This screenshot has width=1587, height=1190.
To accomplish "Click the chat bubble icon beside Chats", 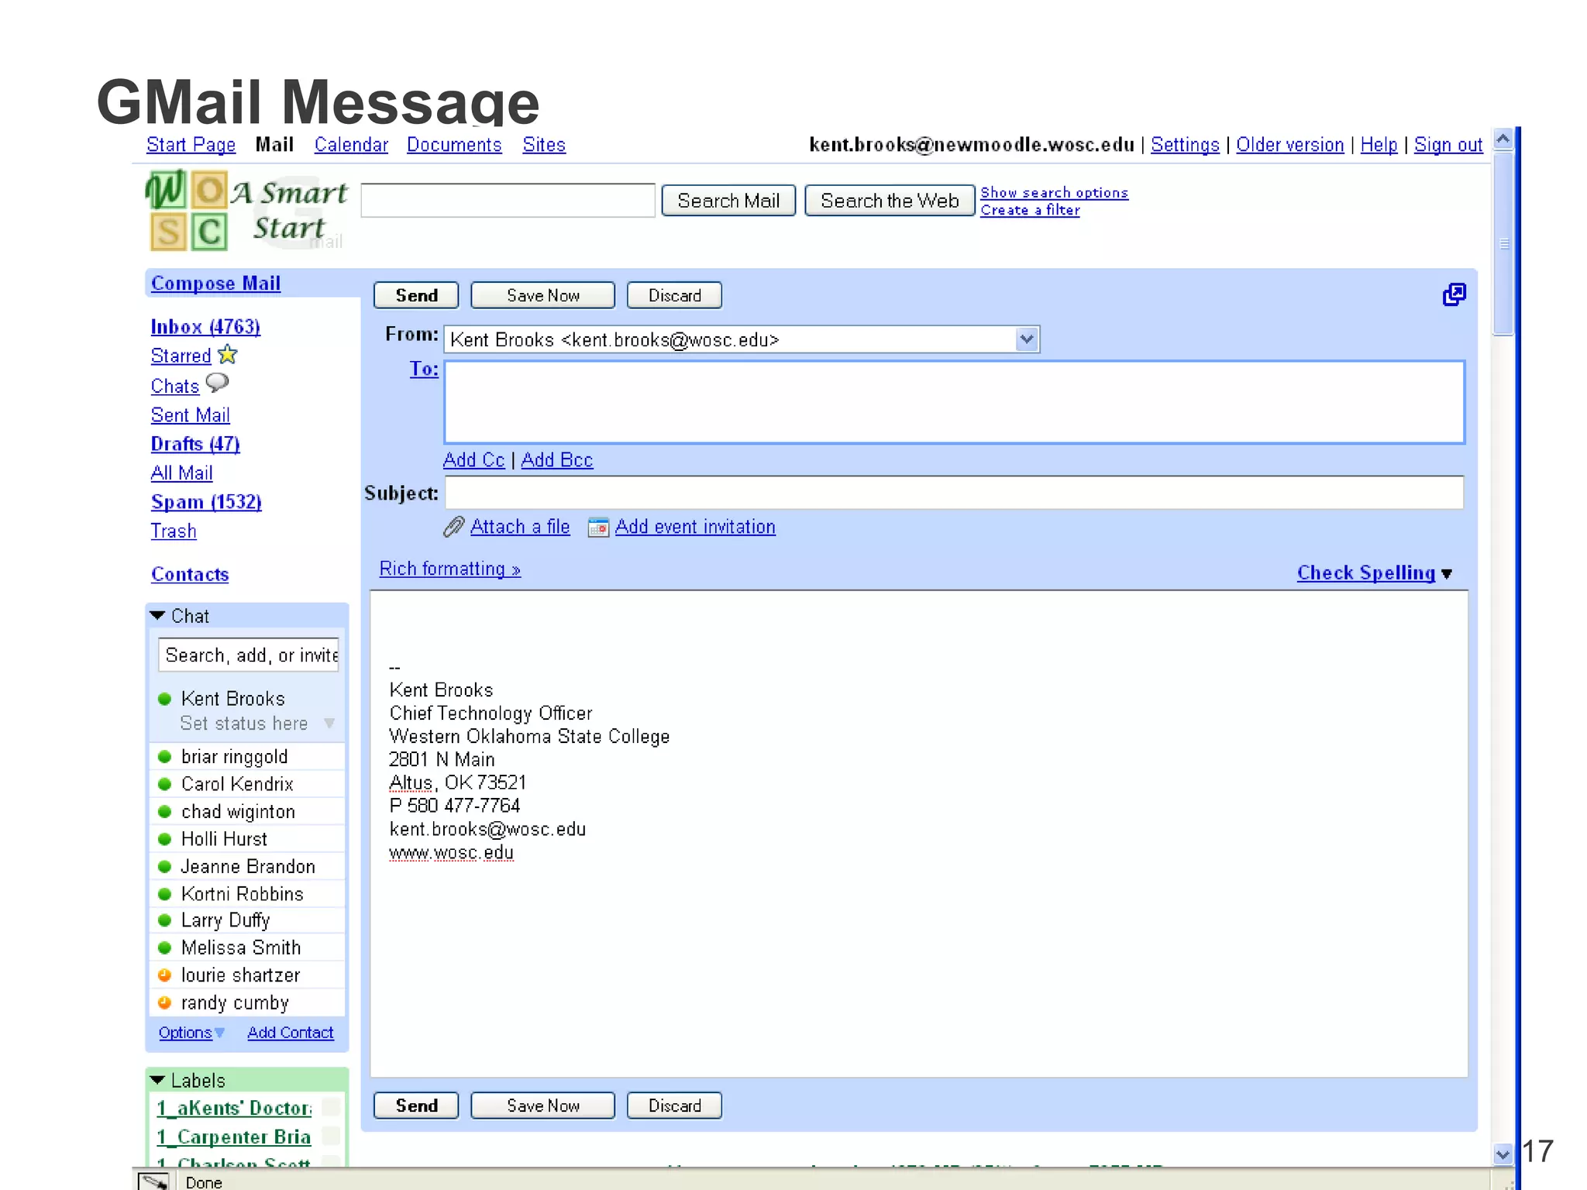I will [x=218, y=383].
